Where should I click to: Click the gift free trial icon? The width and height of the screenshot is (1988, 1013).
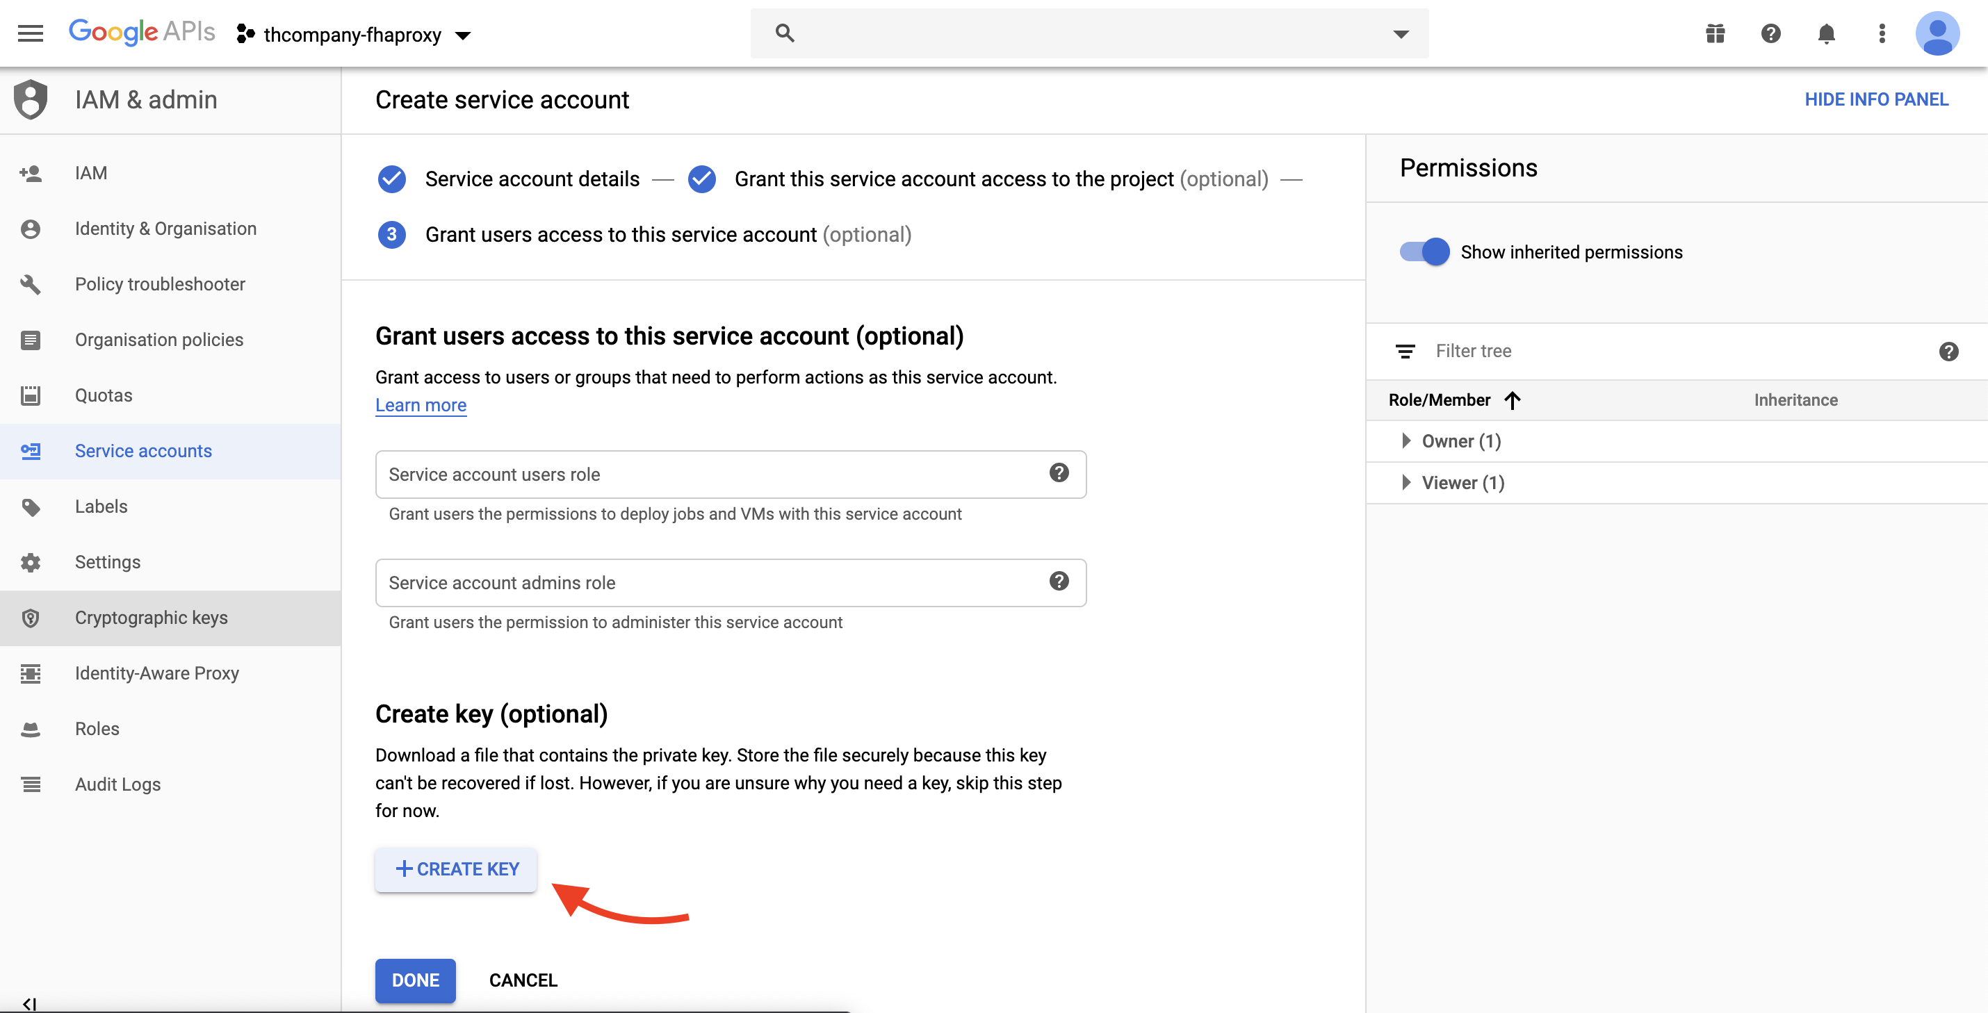pos(1715,33)
